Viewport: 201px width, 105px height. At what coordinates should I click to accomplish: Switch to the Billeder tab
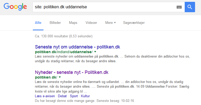tap(55, 23)
